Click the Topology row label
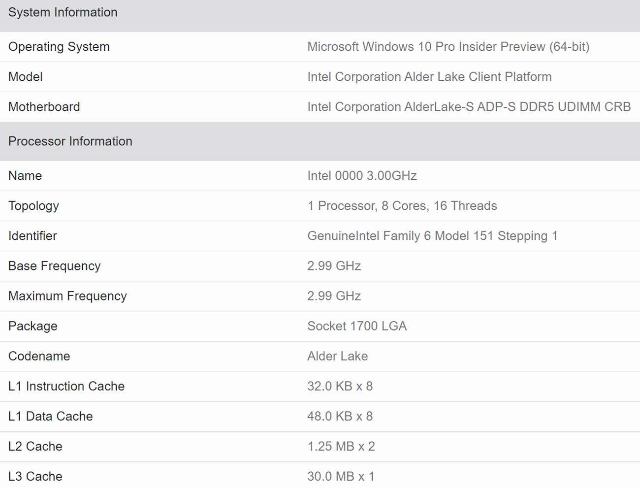Viewport: 640px width, 488px height. 33,206
